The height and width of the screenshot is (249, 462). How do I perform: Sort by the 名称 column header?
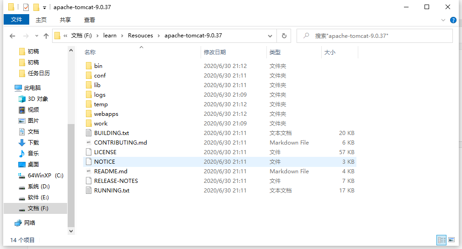(90, 52)
